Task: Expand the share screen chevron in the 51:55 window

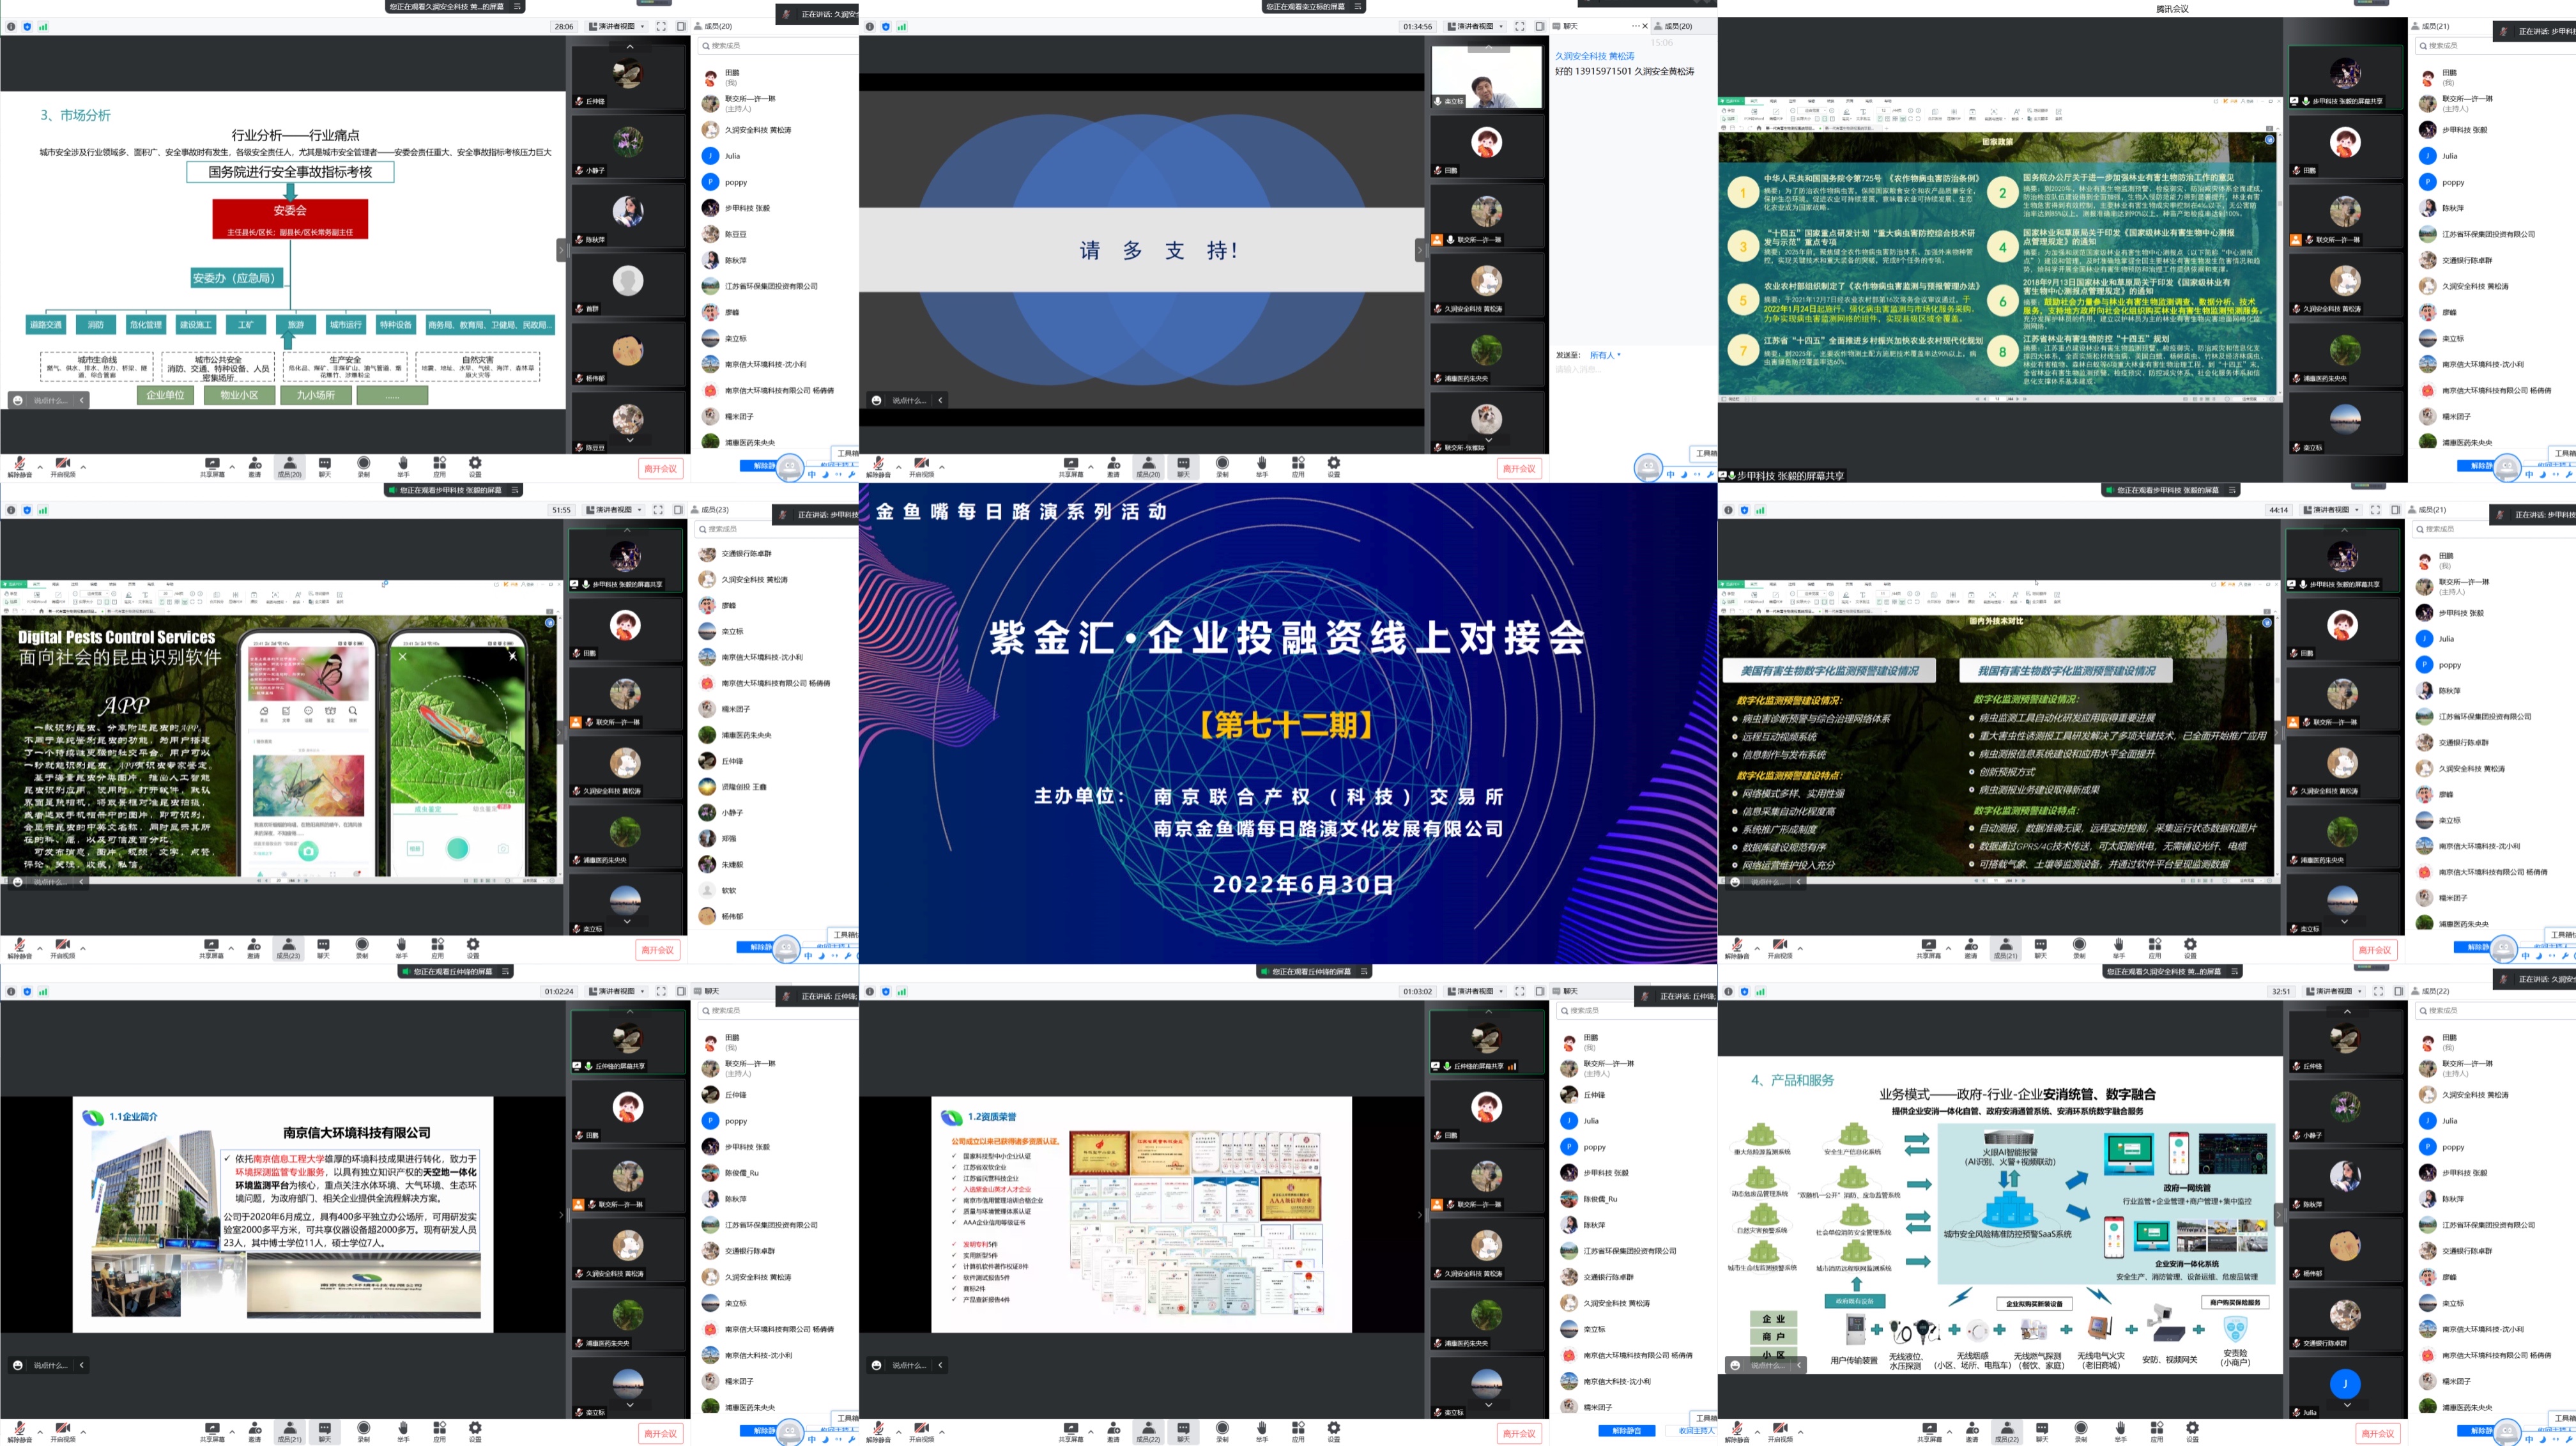Action: pyautogui.click(x=231, y=947)
